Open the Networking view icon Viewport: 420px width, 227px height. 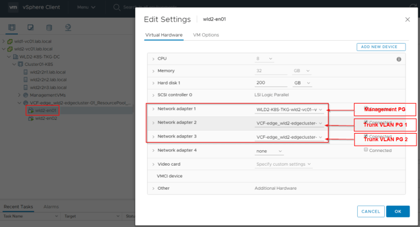click(68, 28)
